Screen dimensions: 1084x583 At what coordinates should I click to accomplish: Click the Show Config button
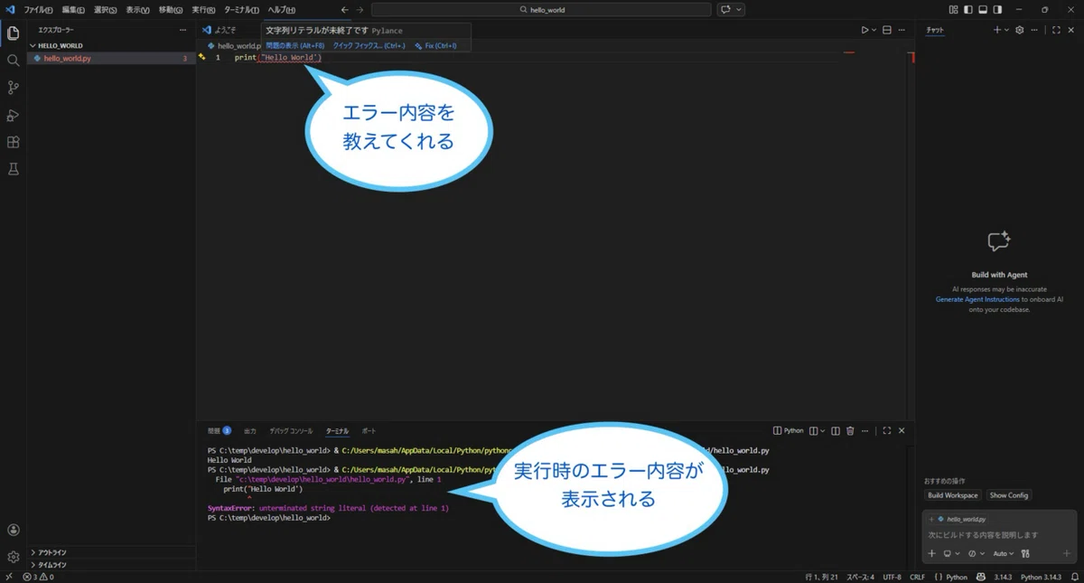click(x=1009, y=495)
